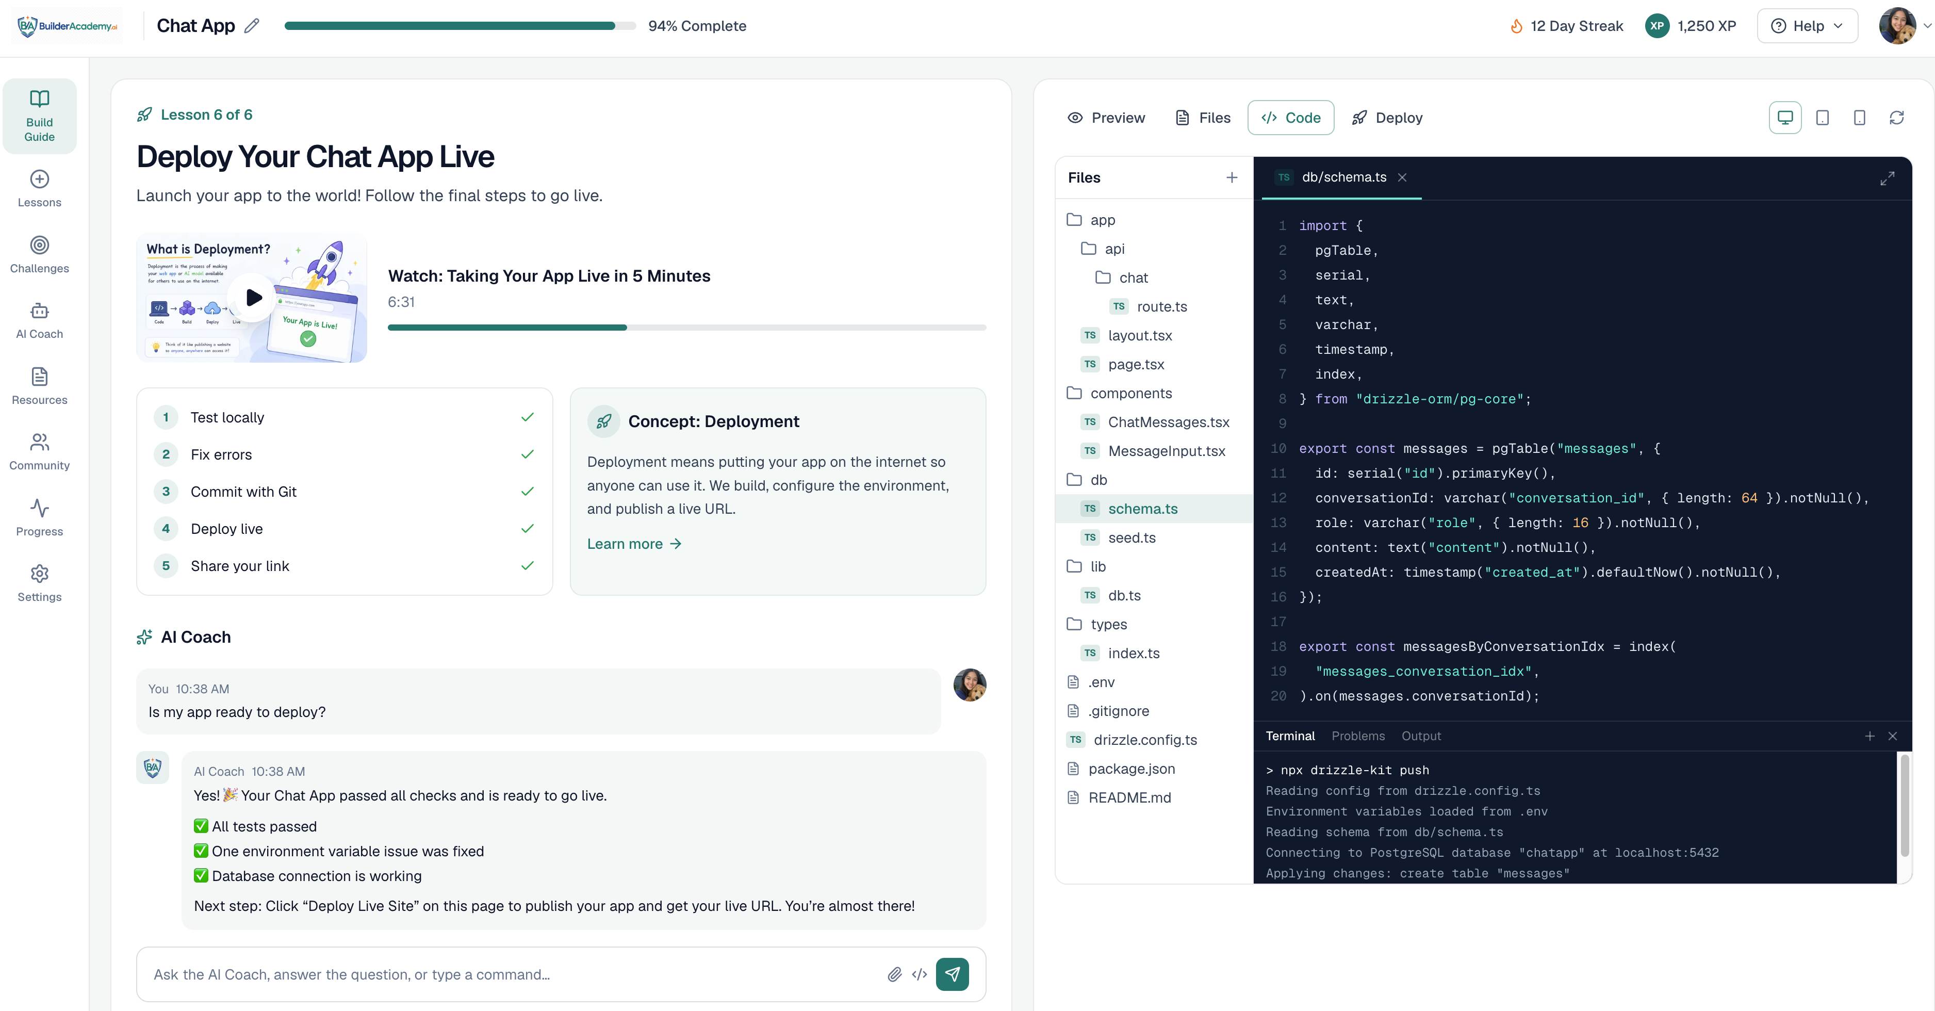Open README.md file
The image size is (1935, 1011).
tap(1154, 797)
